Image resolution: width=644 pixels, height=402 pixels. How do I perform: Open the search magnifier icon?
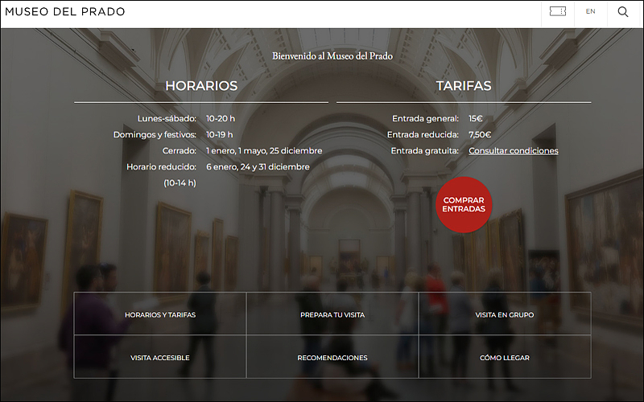click(623, 12)
